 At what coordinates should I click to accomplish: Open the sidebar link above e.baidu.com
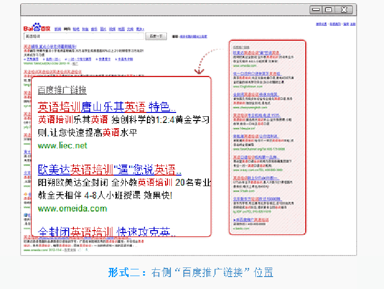[x=251, y=220]
